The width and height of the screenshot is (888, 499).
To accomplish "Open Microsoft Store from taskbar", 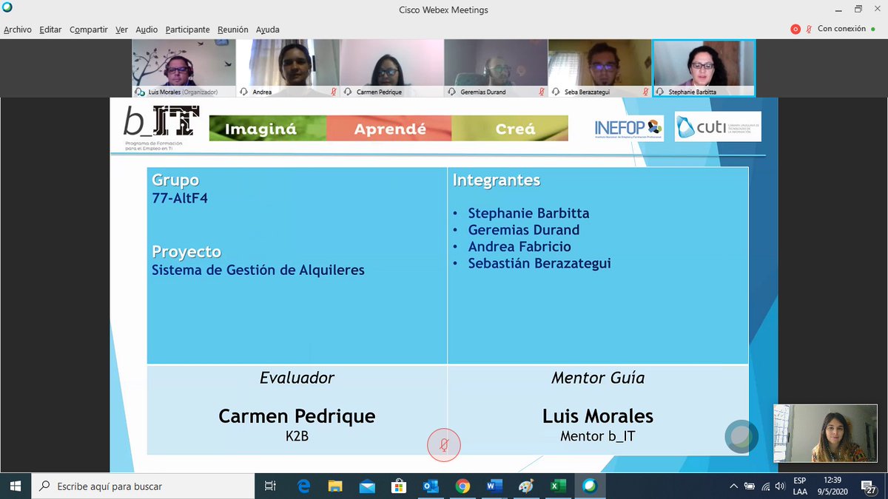I will click(399, 486).
